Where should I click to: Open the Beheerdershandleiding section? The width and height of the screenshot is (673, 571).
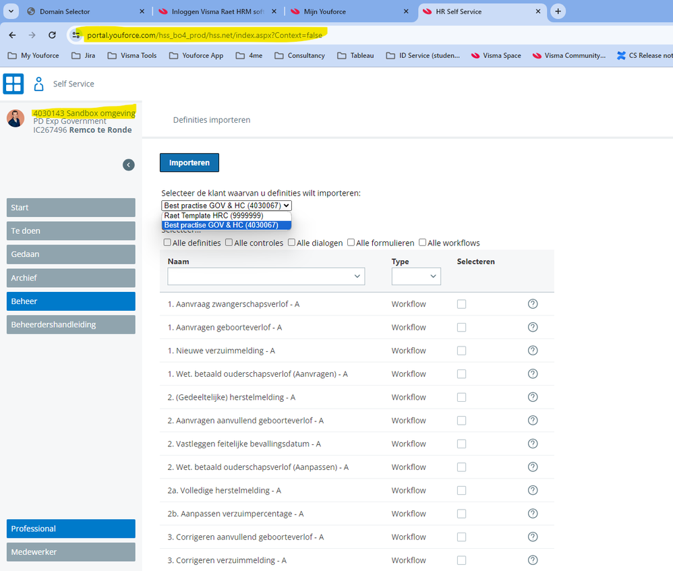tap(71, 325)
